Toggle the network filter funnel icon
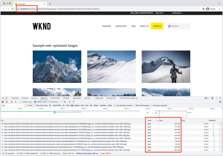This screenshot has height=156, width=223. click(x=12, y=102)
